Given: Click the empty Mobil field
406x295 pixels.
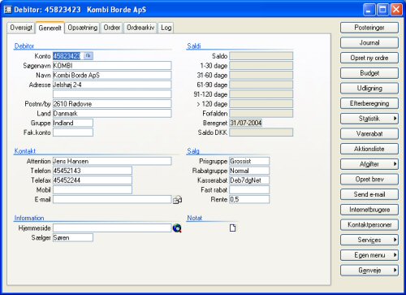Looking at the screenshot, I should (93, 189).
